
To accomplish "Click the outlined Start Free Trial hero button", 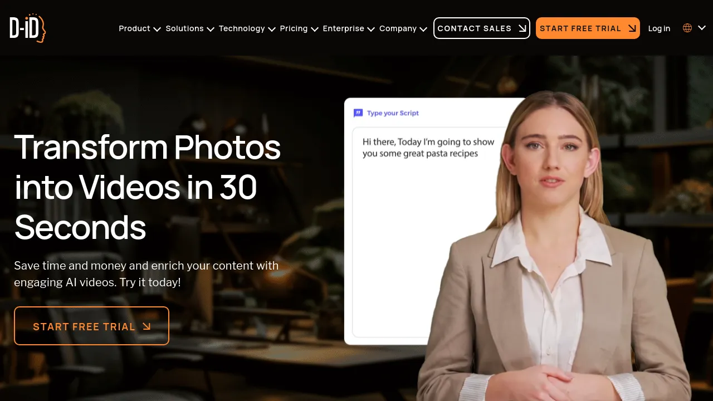I will pyautogui.click(x=91, y=326).
